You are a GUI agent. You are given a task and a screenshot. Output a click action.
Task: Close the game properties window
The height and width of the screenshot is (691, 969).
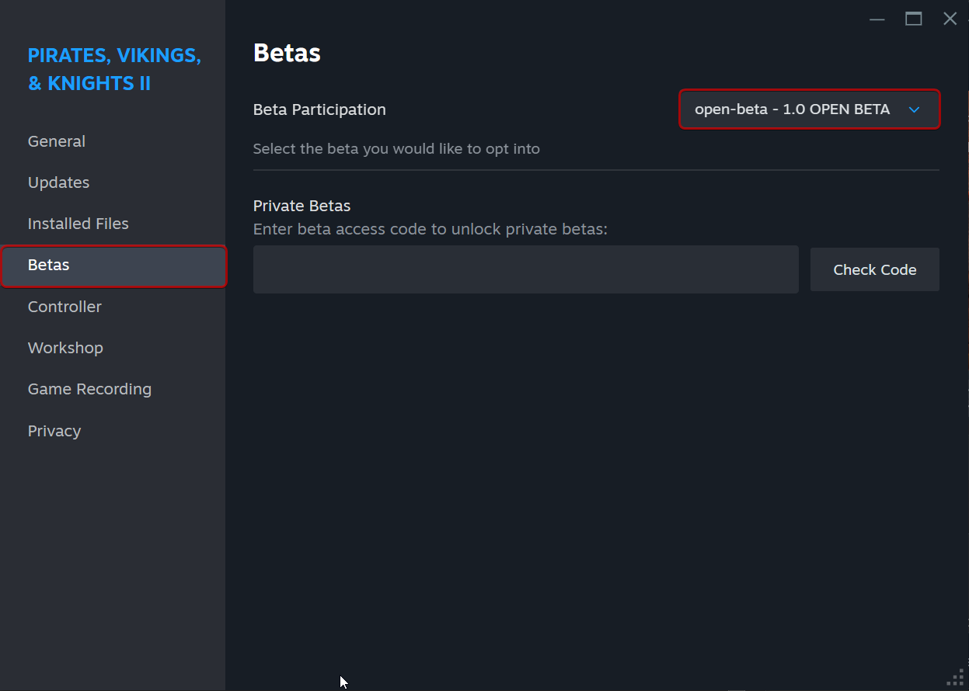click(x=950, y=19)
